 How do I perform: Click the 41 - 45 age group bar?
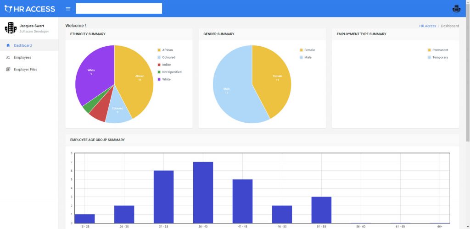tap(242, 201)
